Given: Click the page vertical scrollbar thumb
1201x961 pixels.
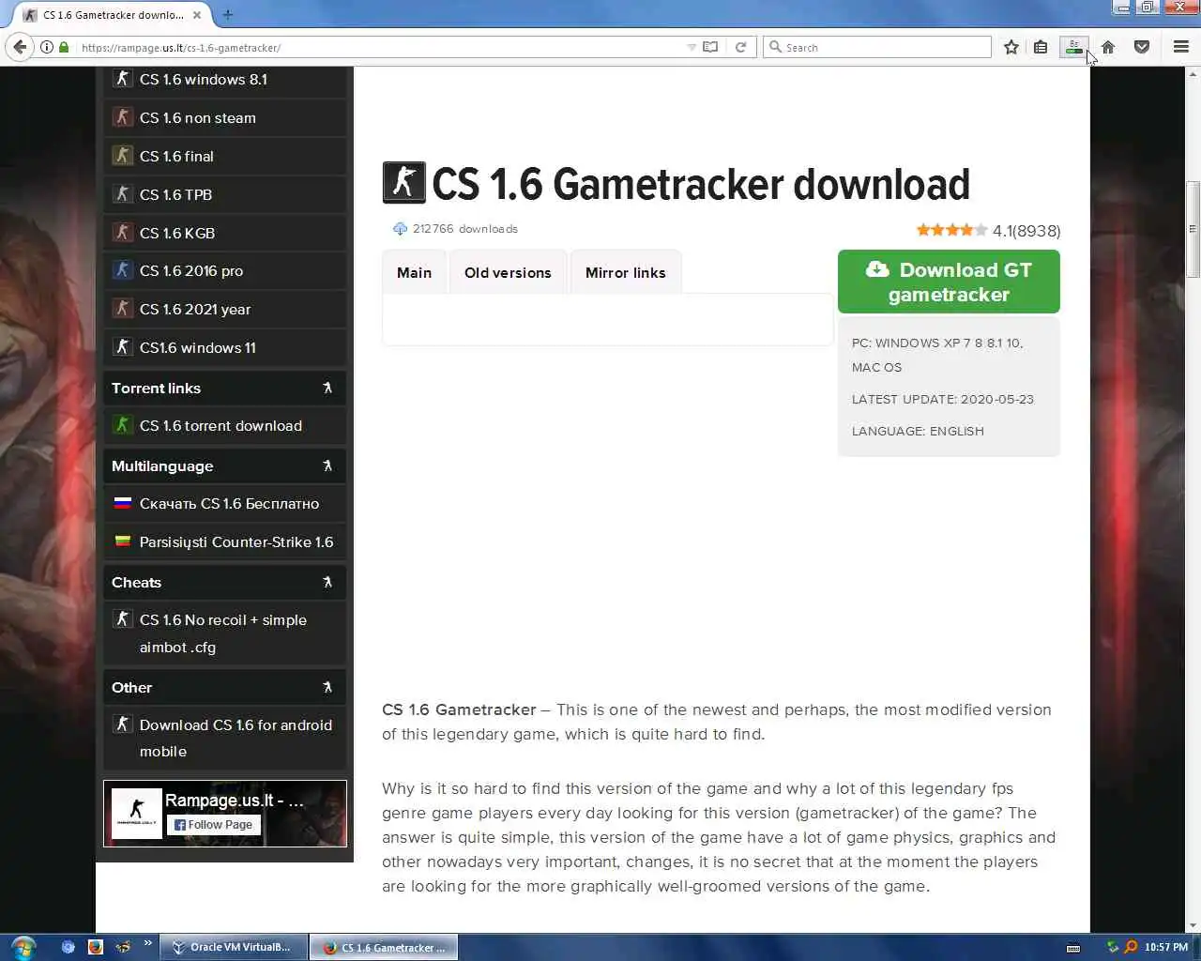Looking at the screenshot, I should (x=1193, y=229).
